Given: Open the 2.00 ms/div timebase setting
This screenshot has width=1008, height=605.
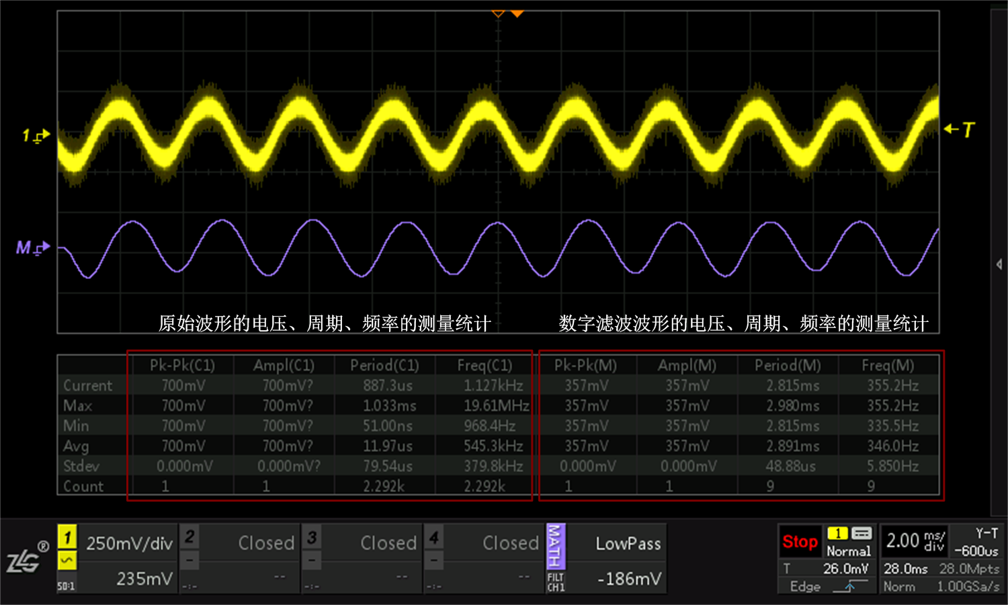Looking at the screenshot, I should point(915,540).
